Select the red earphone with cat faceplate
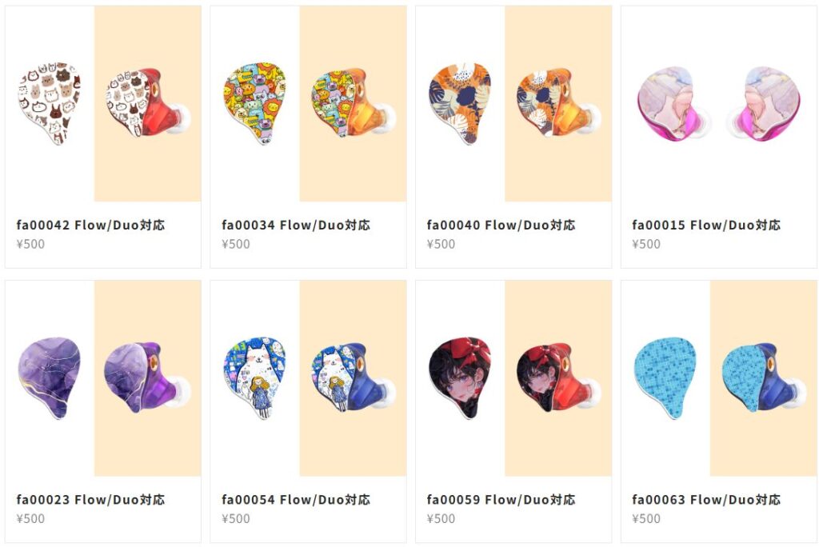Image resolution: width=819 pixels, height=547 pixels. click(149, 102)
